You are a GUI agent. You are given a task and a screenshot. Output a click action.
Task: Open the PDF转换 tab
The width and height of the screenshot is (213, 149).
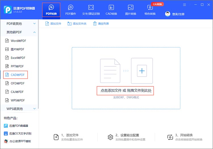[51, 10]
